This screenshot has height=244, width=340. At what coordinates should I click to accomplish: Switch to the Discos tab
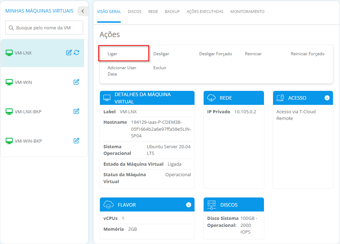tap(135, 12)
